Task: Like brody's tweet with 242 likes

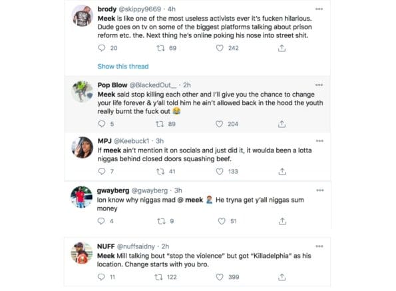Action: point(220,48)
